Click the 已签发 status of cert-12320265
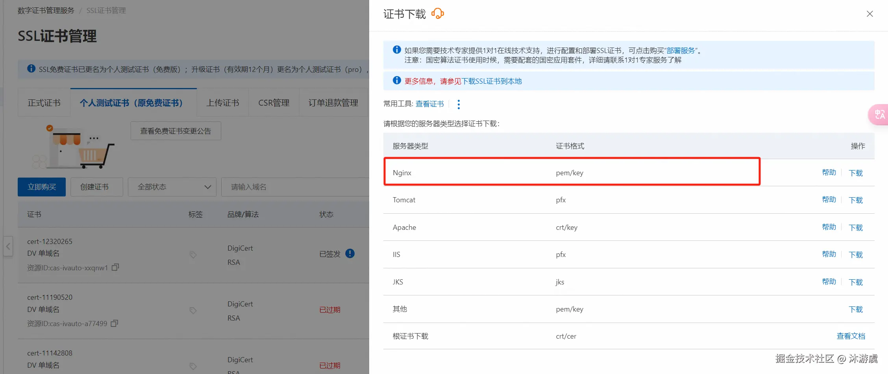888x374 pixels. pos(330,254)
